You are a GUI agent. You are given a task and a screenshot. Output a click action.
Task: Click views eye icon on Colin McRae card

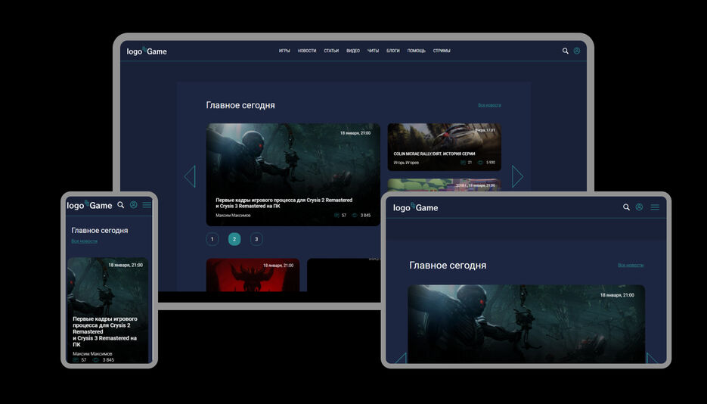[x=479, y=163]
